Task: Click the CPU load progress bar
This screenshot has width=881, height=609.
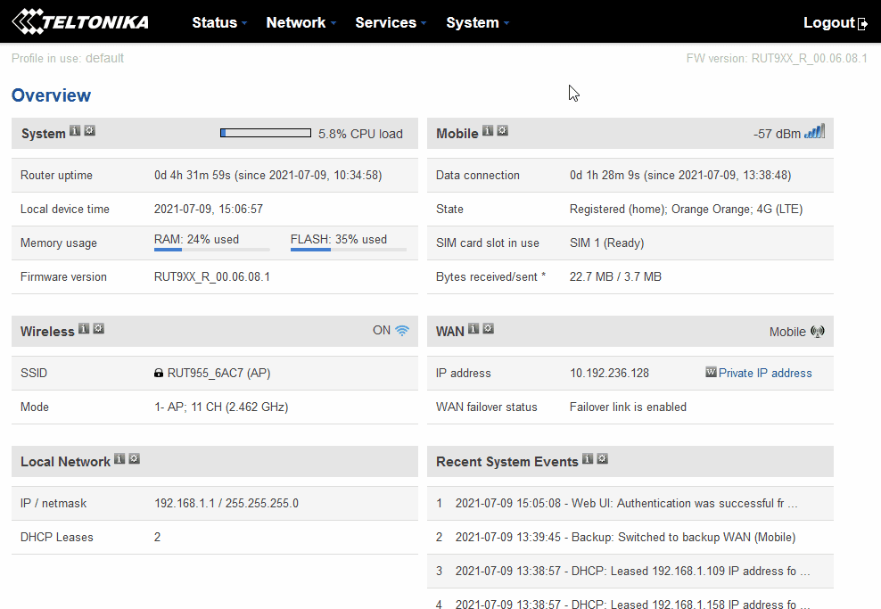Action: [266, 133]
